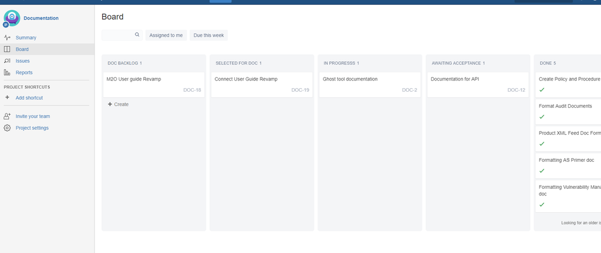
Task: Open Create Policy and Procedure card
Action: pyautogui.click(x=569, y=85)
